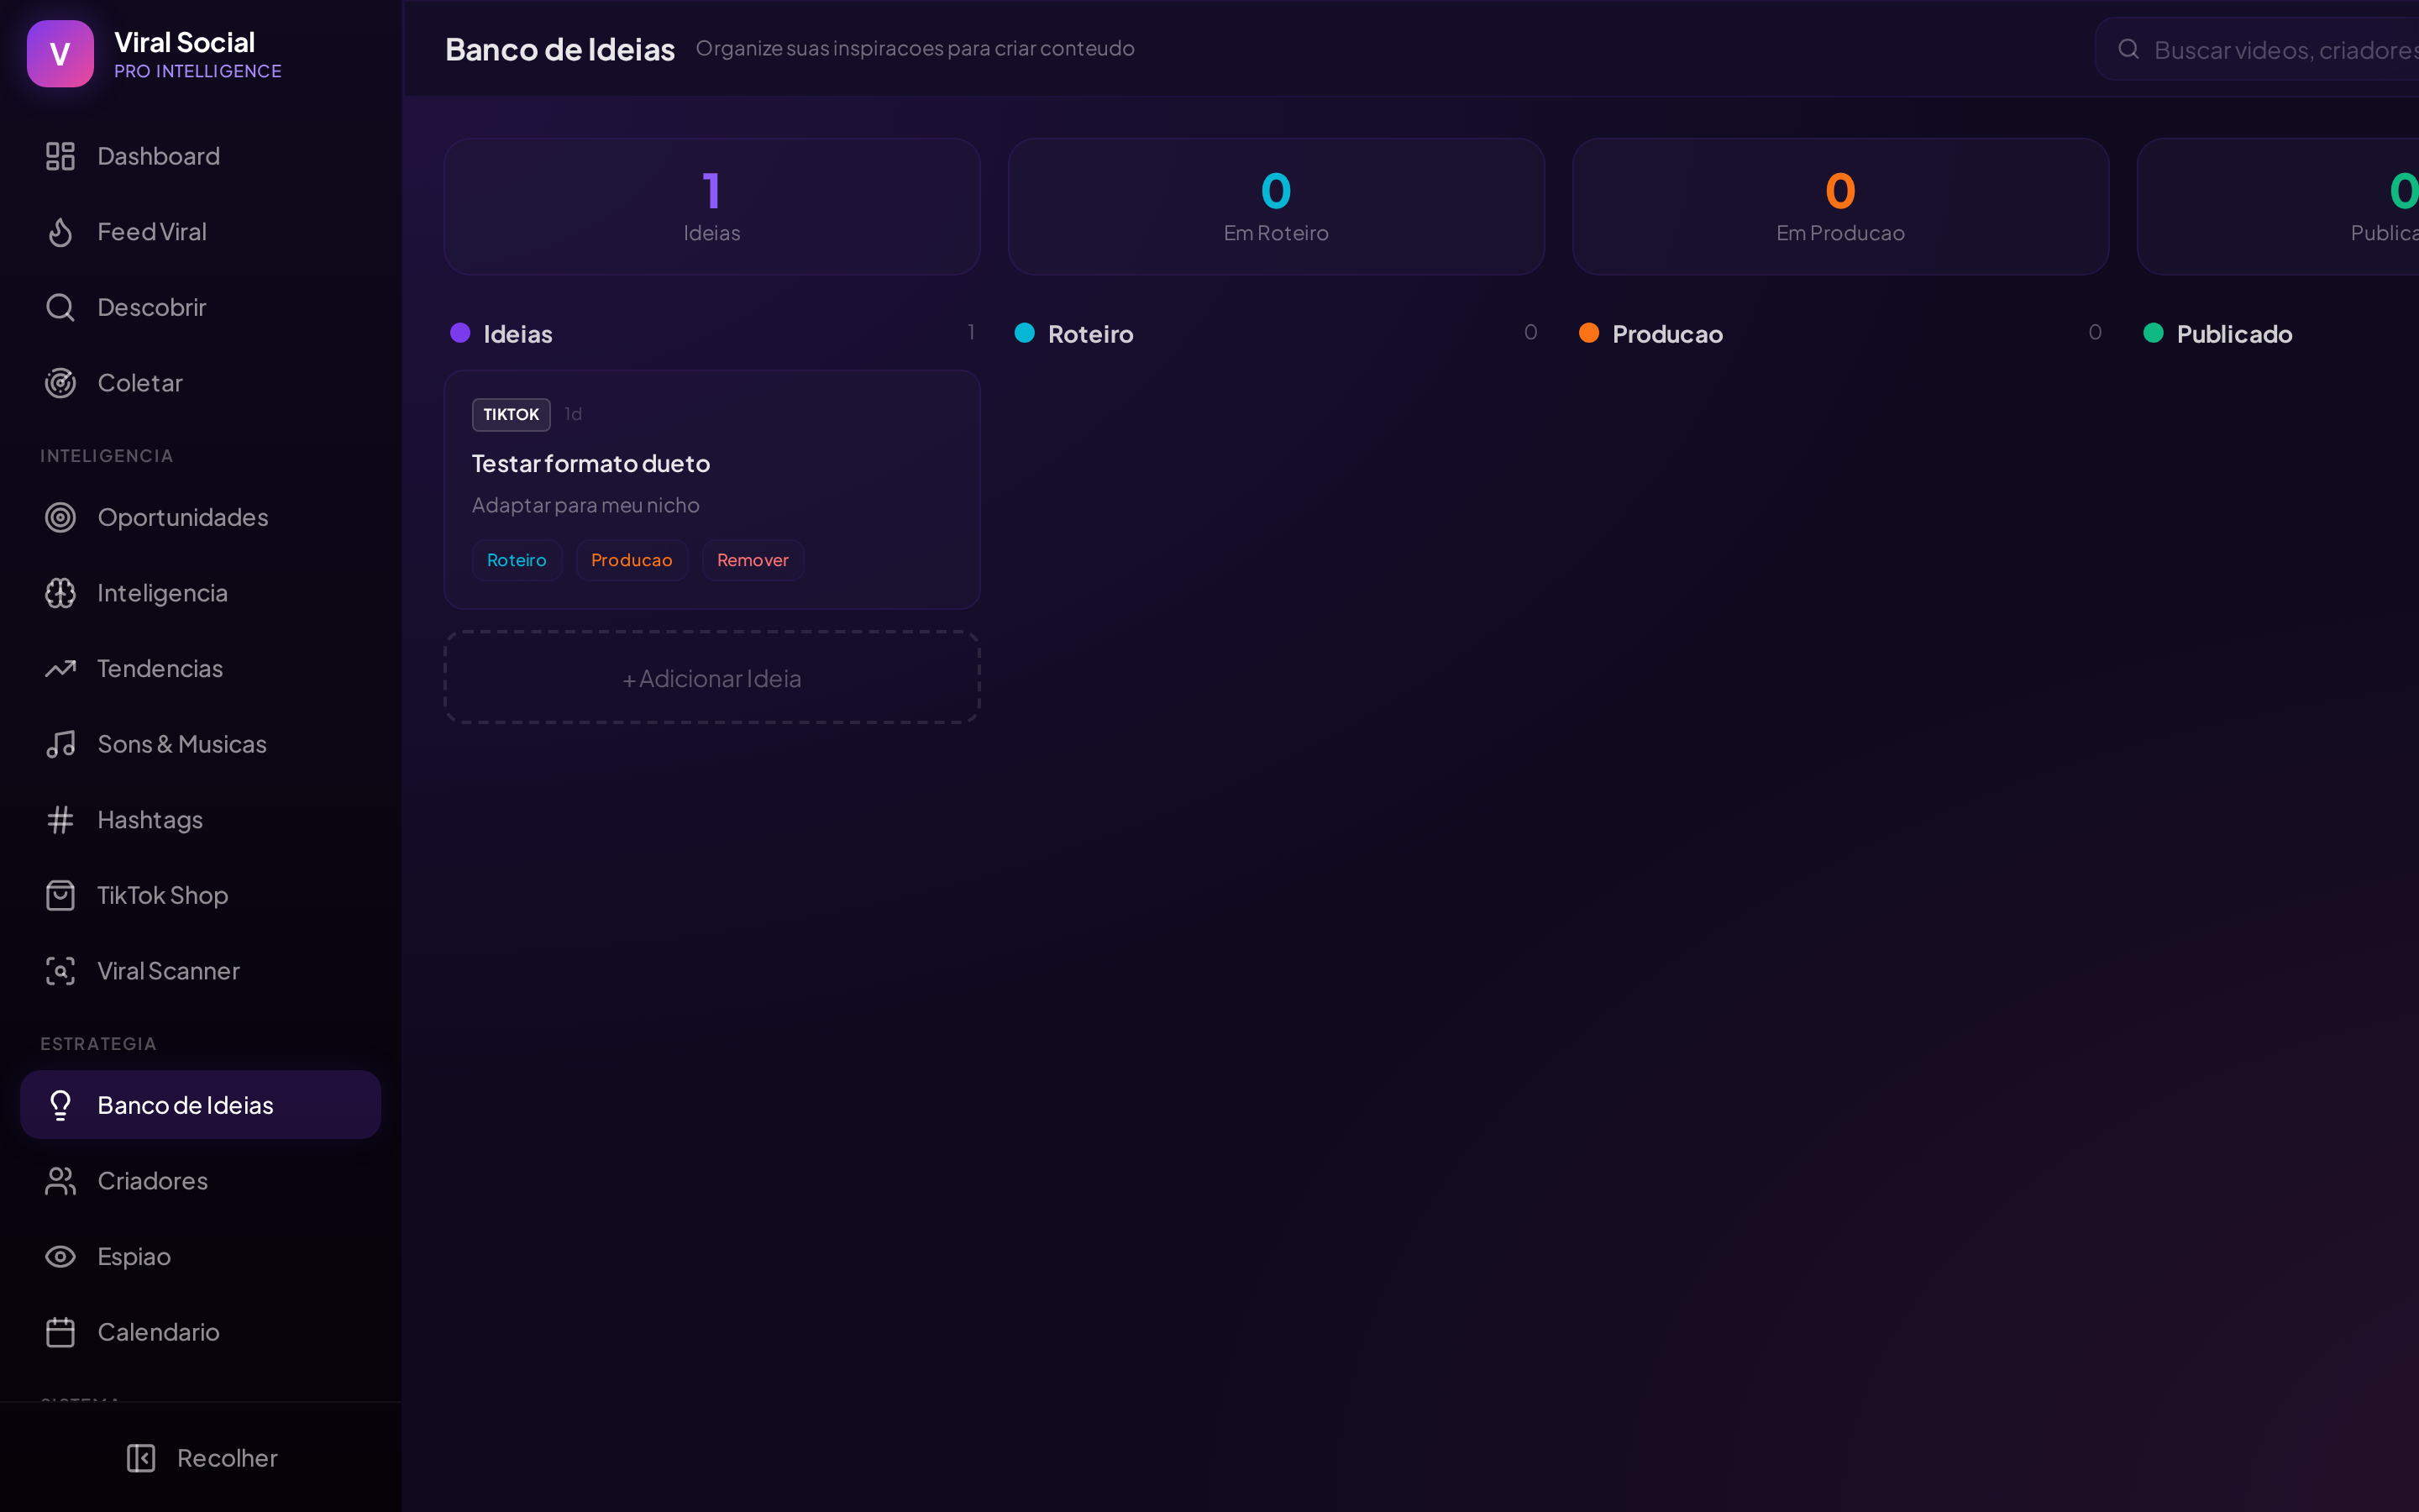Click the Ideias column header label

click(517, 334)
